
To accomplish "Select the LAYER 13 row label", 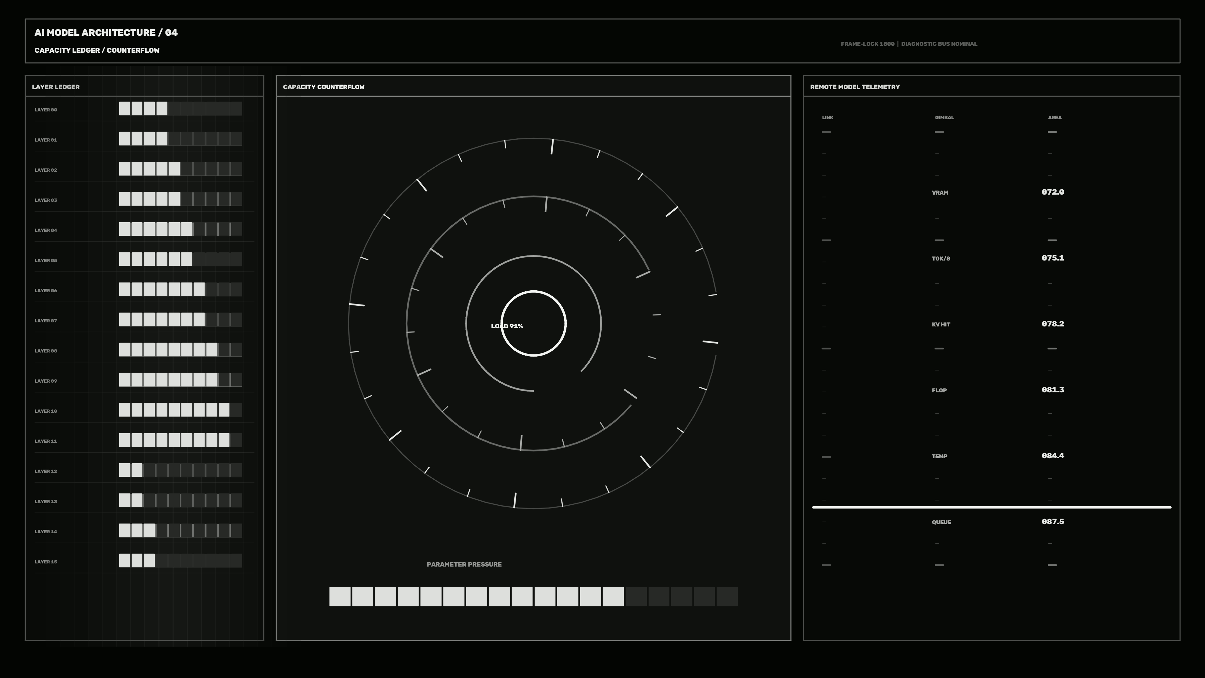I will [x=46, y=502].
